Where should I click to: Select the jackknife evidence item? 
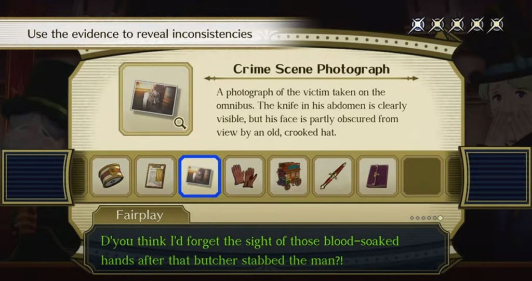coord(333,176)
